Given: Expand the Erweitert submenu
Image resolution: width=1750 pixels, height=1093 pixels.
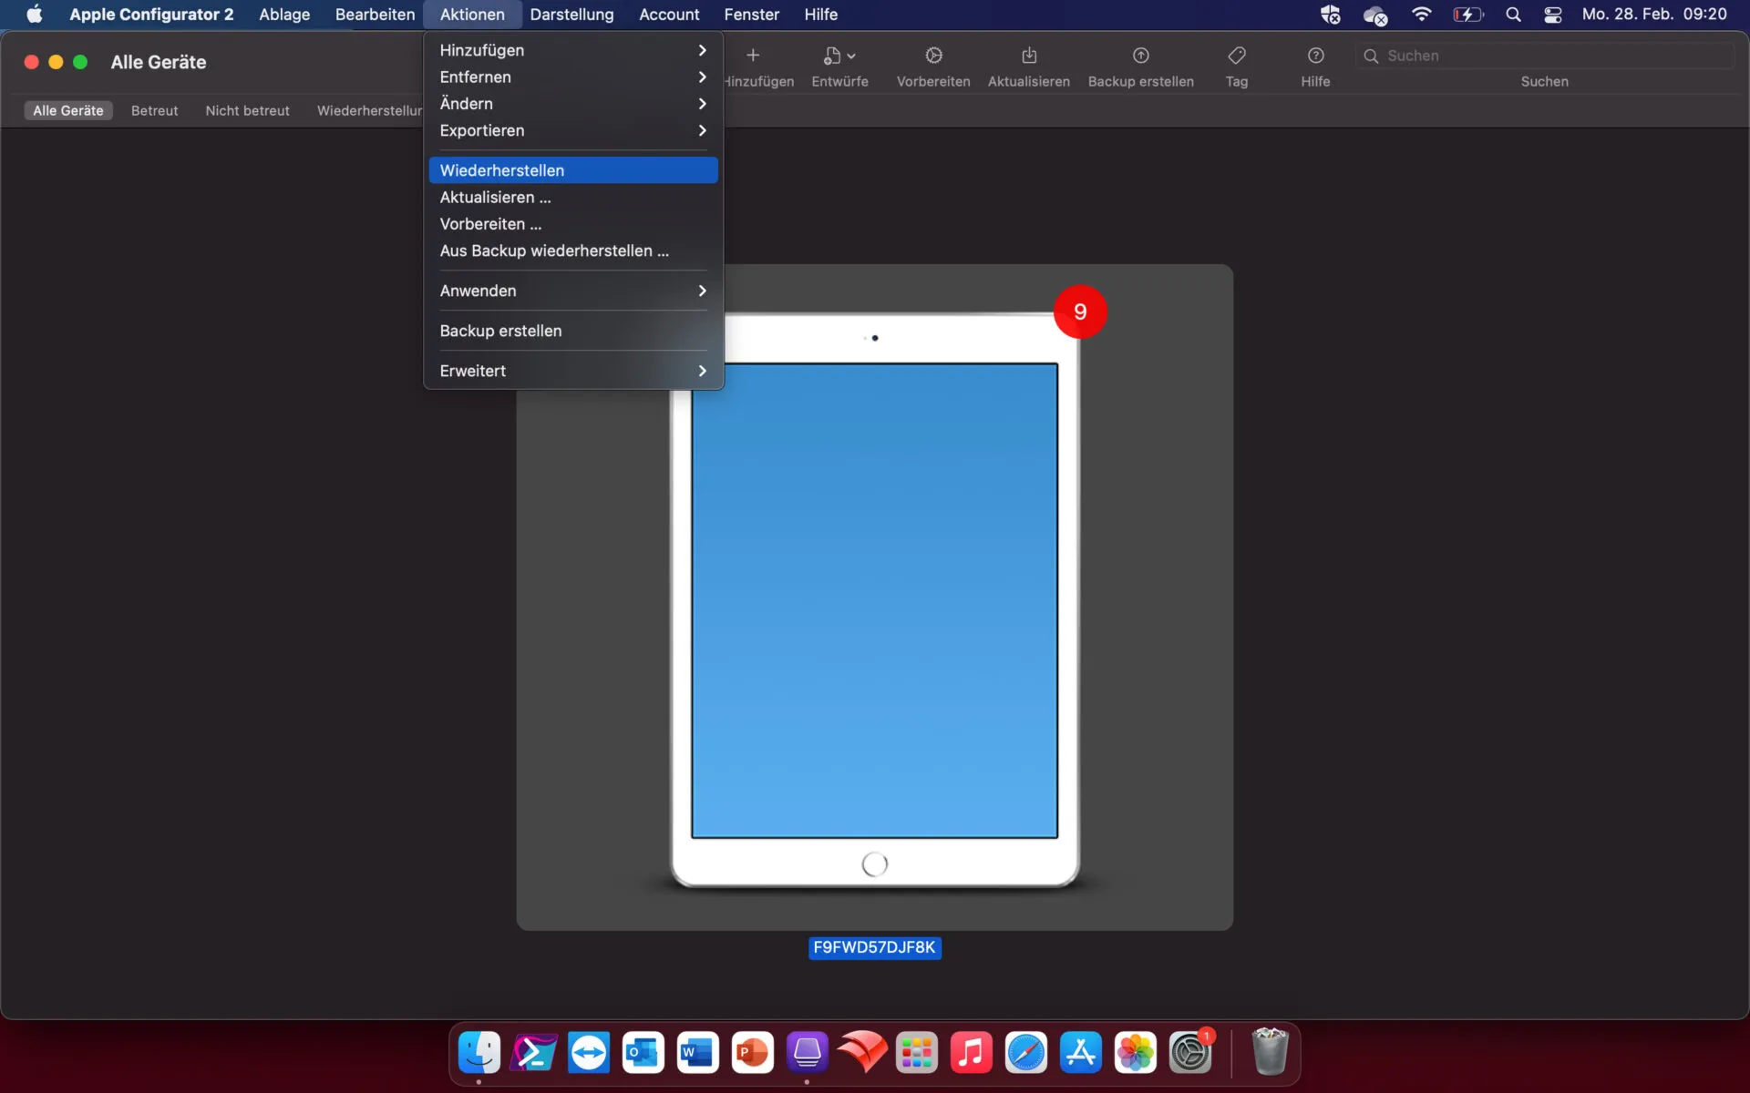Looking at the screenshot, I should 573,371.
